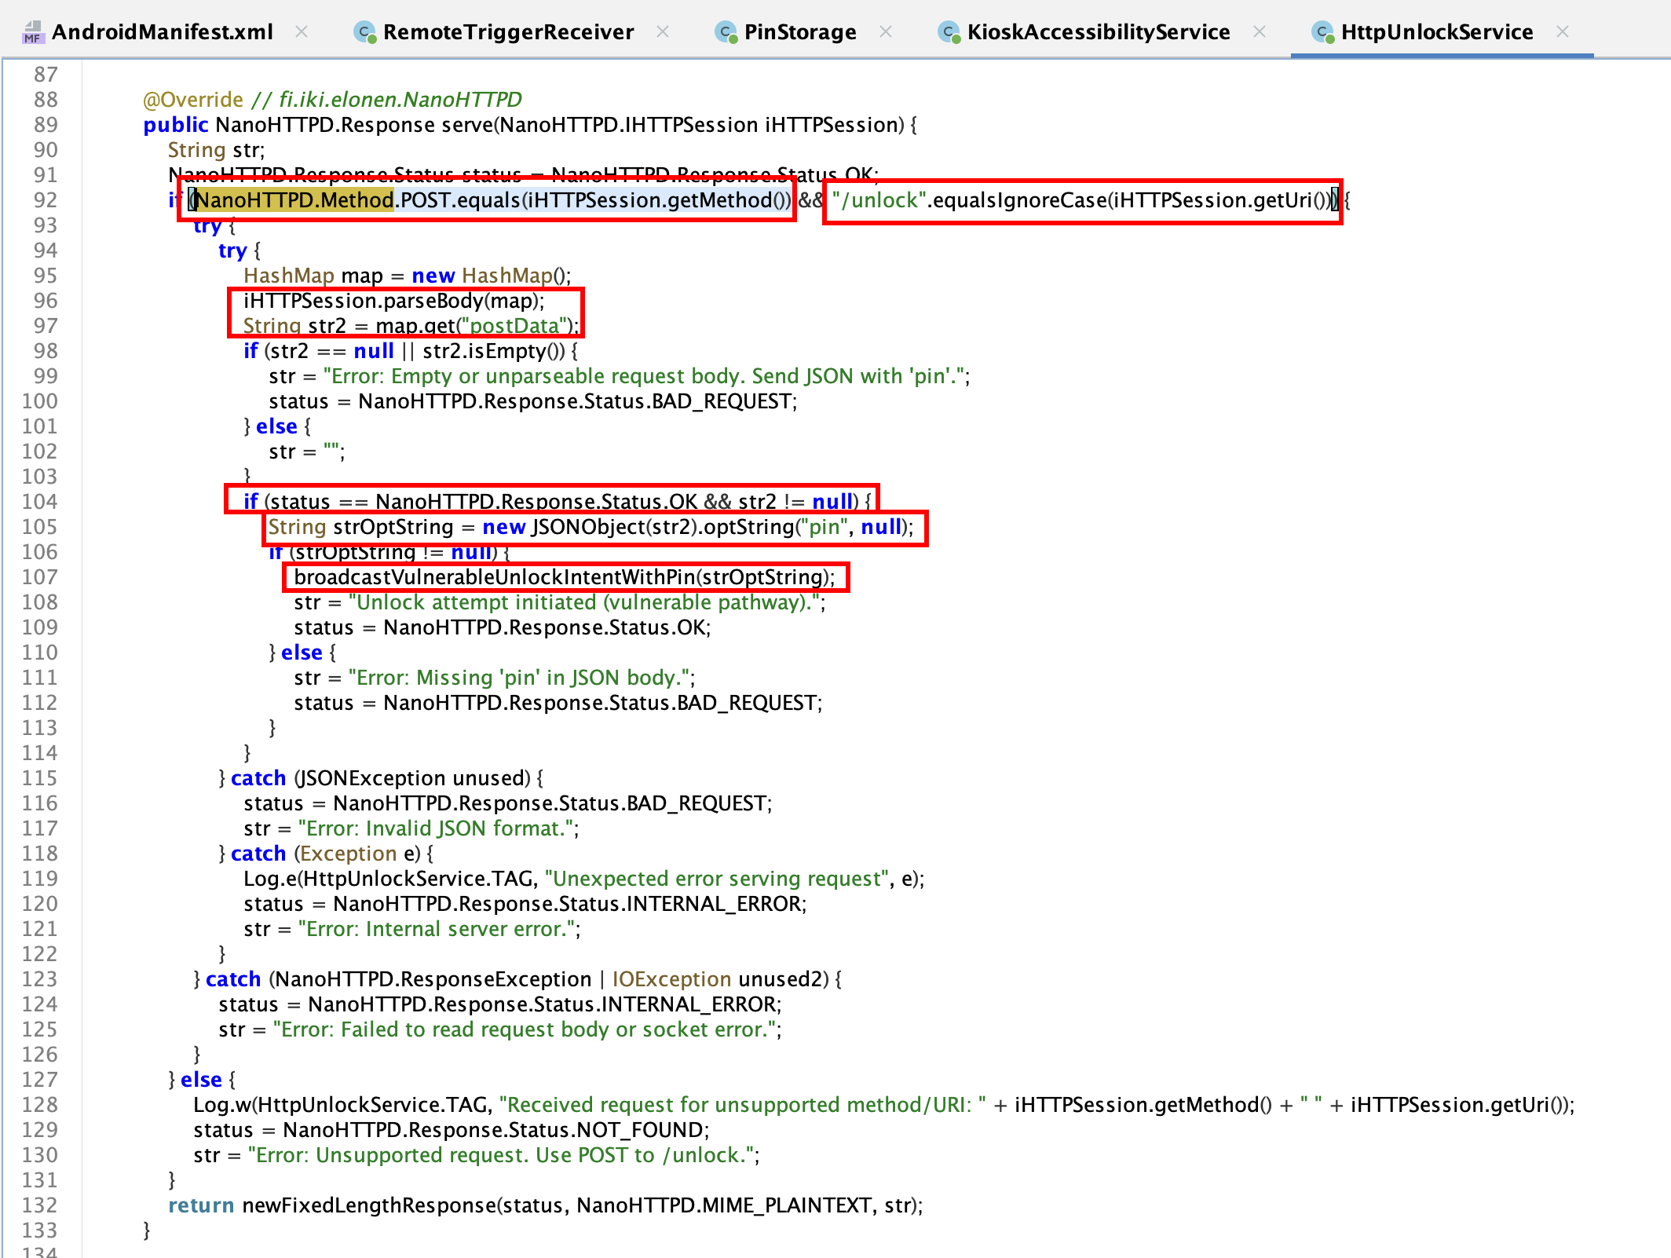Select the HttpUnlockService tab
This screenshot has height=1258, width=1671.
click(x=1436, y=32)
